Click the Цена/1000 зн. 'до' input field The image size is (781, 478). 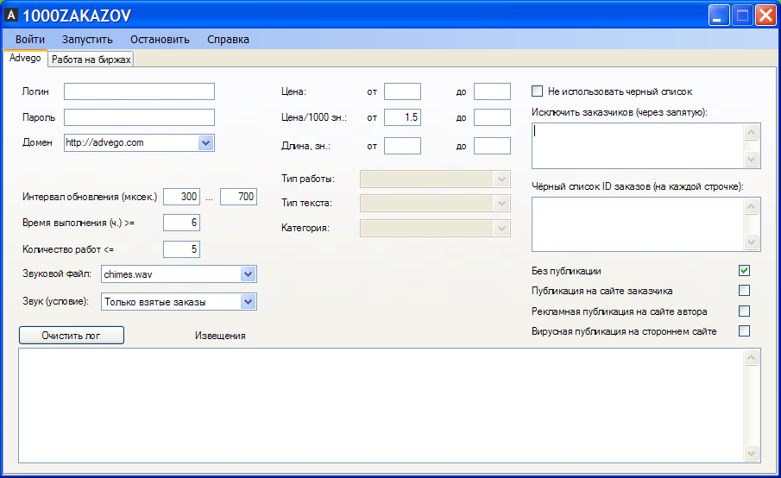(x=492, y=117)
